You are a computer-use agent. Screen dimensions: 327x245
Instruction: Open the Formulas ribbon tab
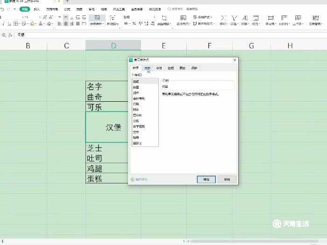[x=67, y=9]
